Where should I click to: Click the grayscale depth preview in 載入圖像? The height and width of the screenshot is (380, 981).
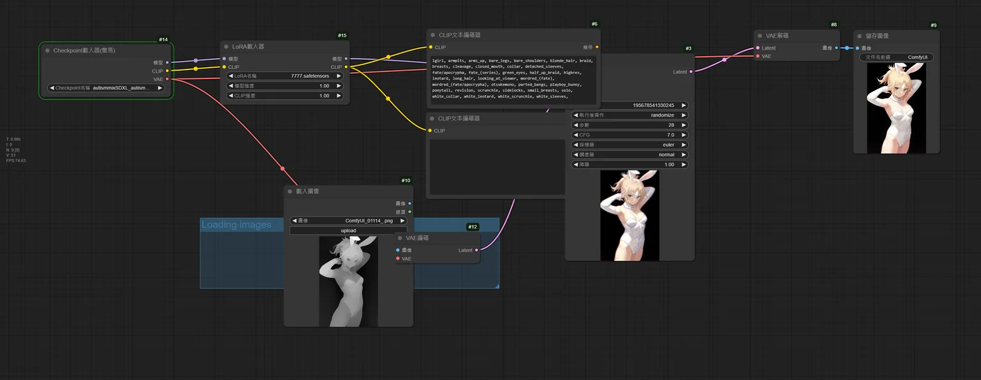[x=349, y=281]
